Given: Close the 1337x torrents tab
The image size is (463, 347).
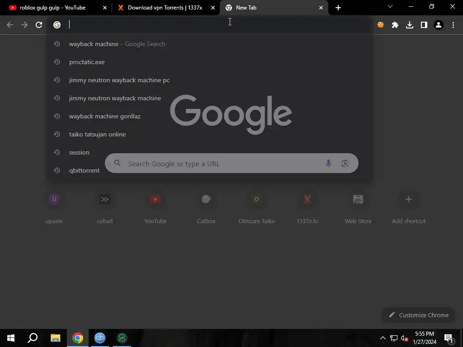Looking at the screenshot, I should (x=213, y=8).
